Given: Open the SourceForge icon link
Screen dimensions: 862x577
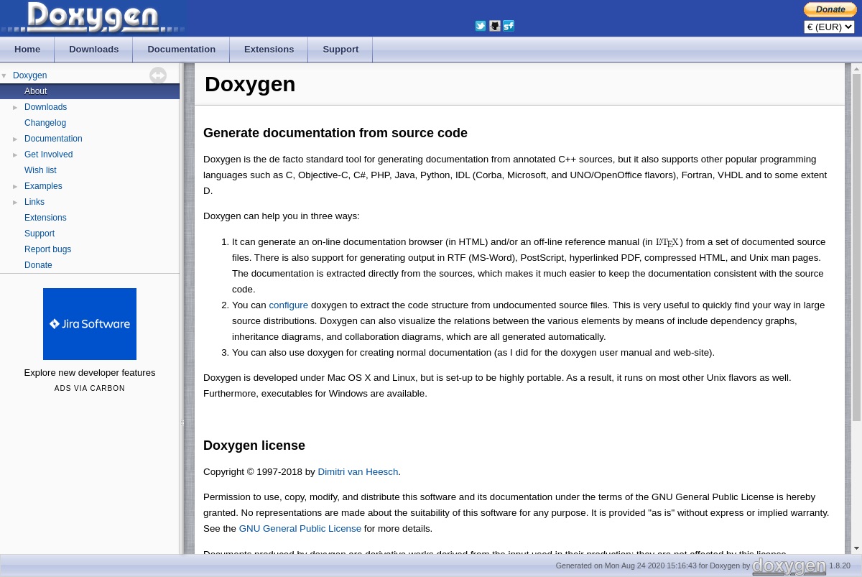Looking at the screenshot, I should coord(509,26).
